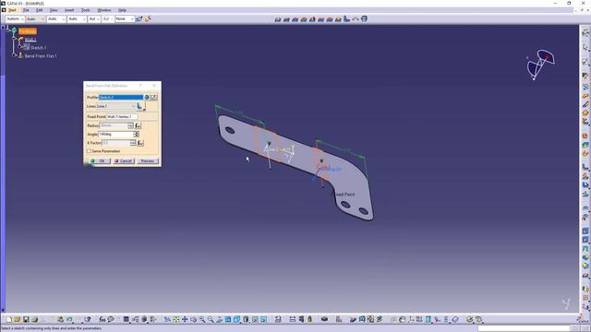
Task: Toggle the Same Parameters checkbox
Action: (x=90, y=151)
